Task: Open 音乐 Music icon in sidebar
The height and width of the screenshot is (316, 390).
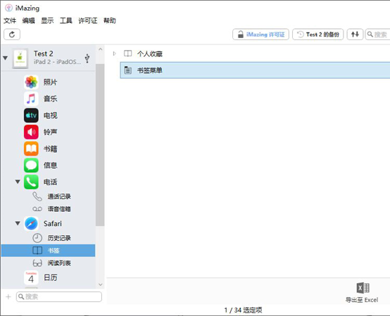Action: tap(31, 99)
